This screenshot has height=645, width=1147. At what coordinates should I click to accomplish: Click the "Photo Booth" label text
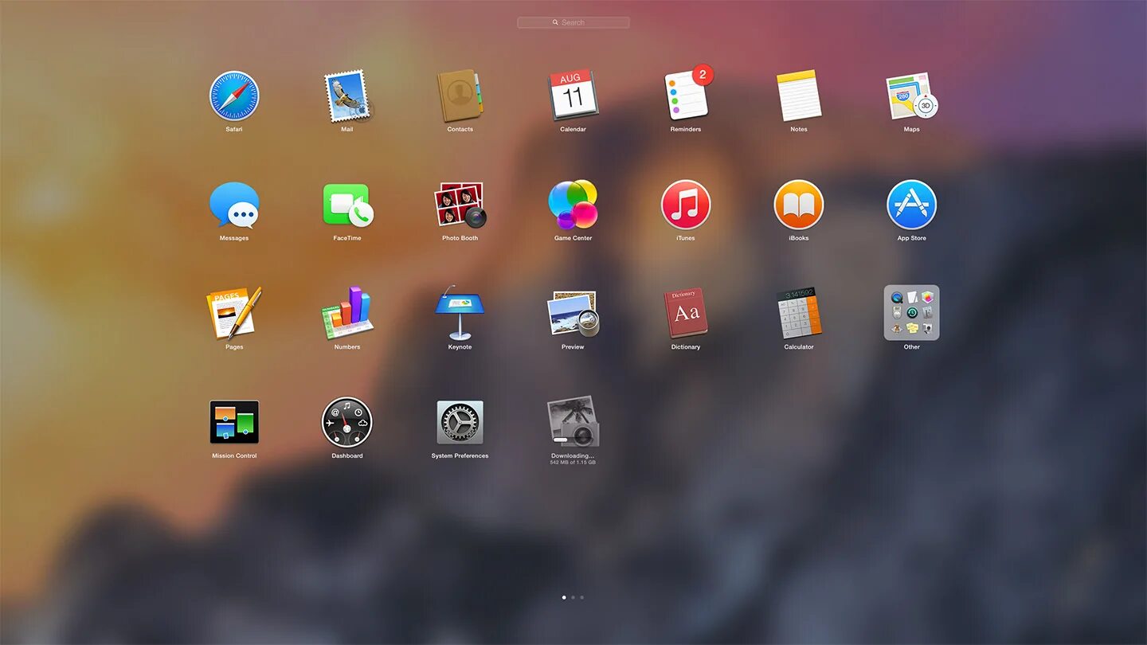[460, 238]
